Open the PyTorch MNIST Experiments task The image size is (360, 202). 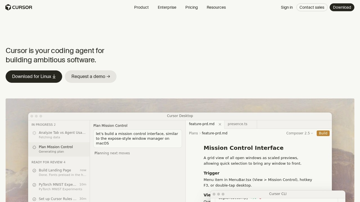tap(59, 187)
